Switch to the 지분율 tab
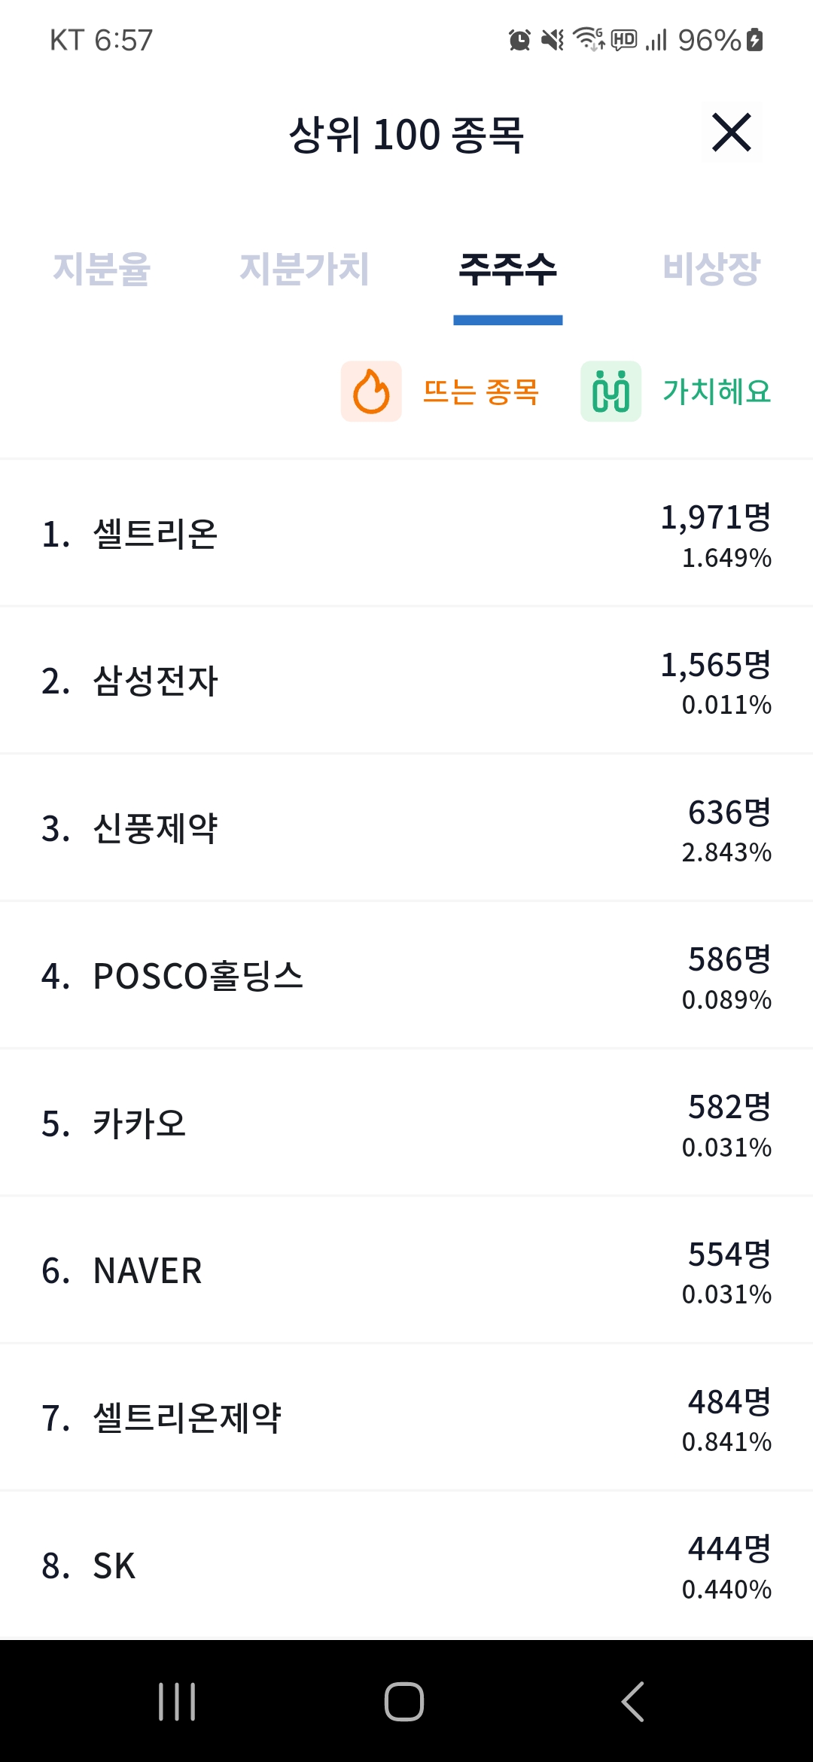 click(102, 269)
